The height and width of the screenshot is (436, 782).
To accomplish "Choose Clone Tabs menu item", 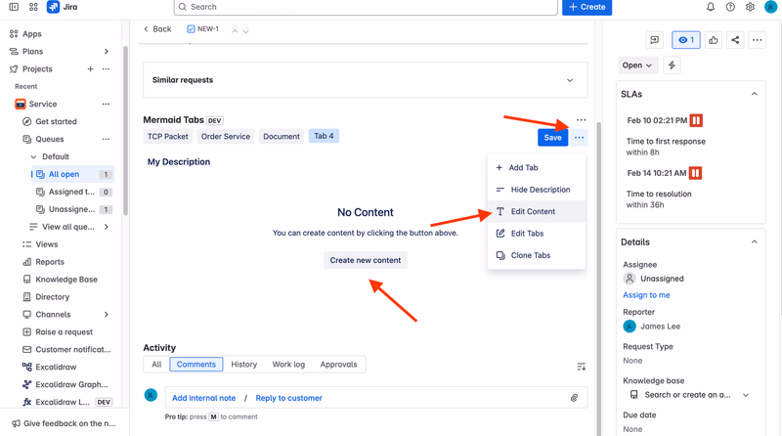I will point(536,255).
